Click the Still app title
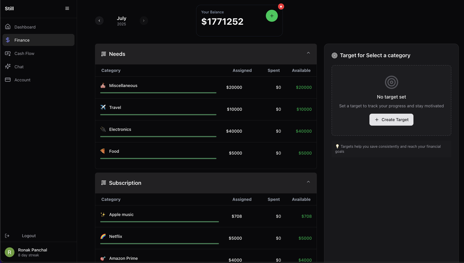 click(x=9, y=8)
